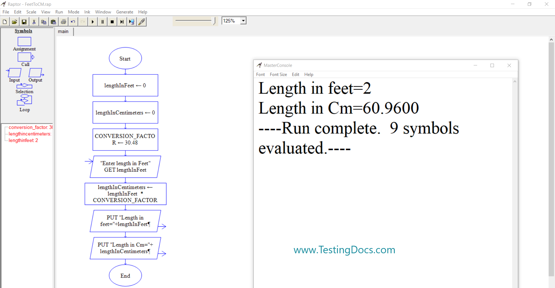Click the New file toolbar icon
The image size is (555, 288).
tap(5, 22)
